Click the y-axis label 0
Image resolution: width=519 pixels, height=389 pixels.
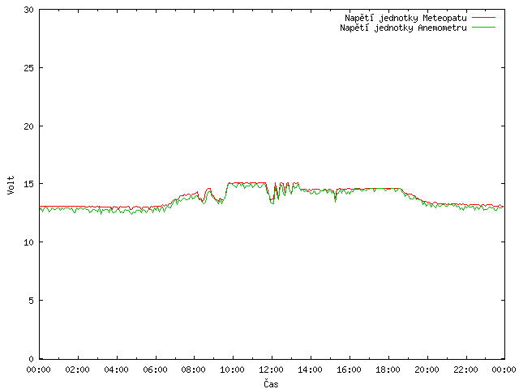(31, 359)
